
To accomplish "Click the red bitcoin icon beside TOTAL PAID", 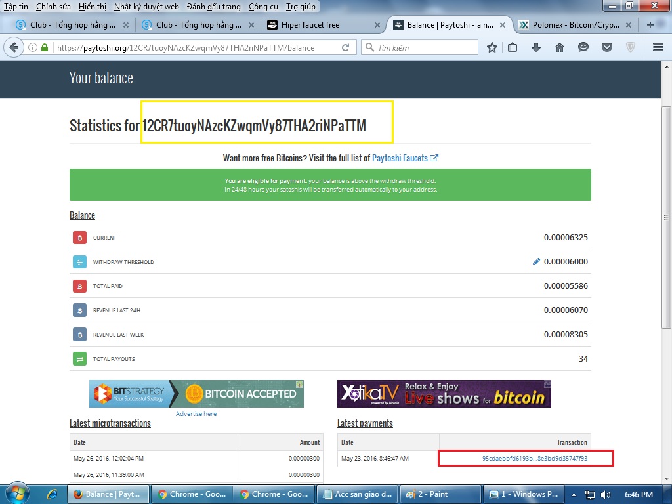I will pos(79,286).
